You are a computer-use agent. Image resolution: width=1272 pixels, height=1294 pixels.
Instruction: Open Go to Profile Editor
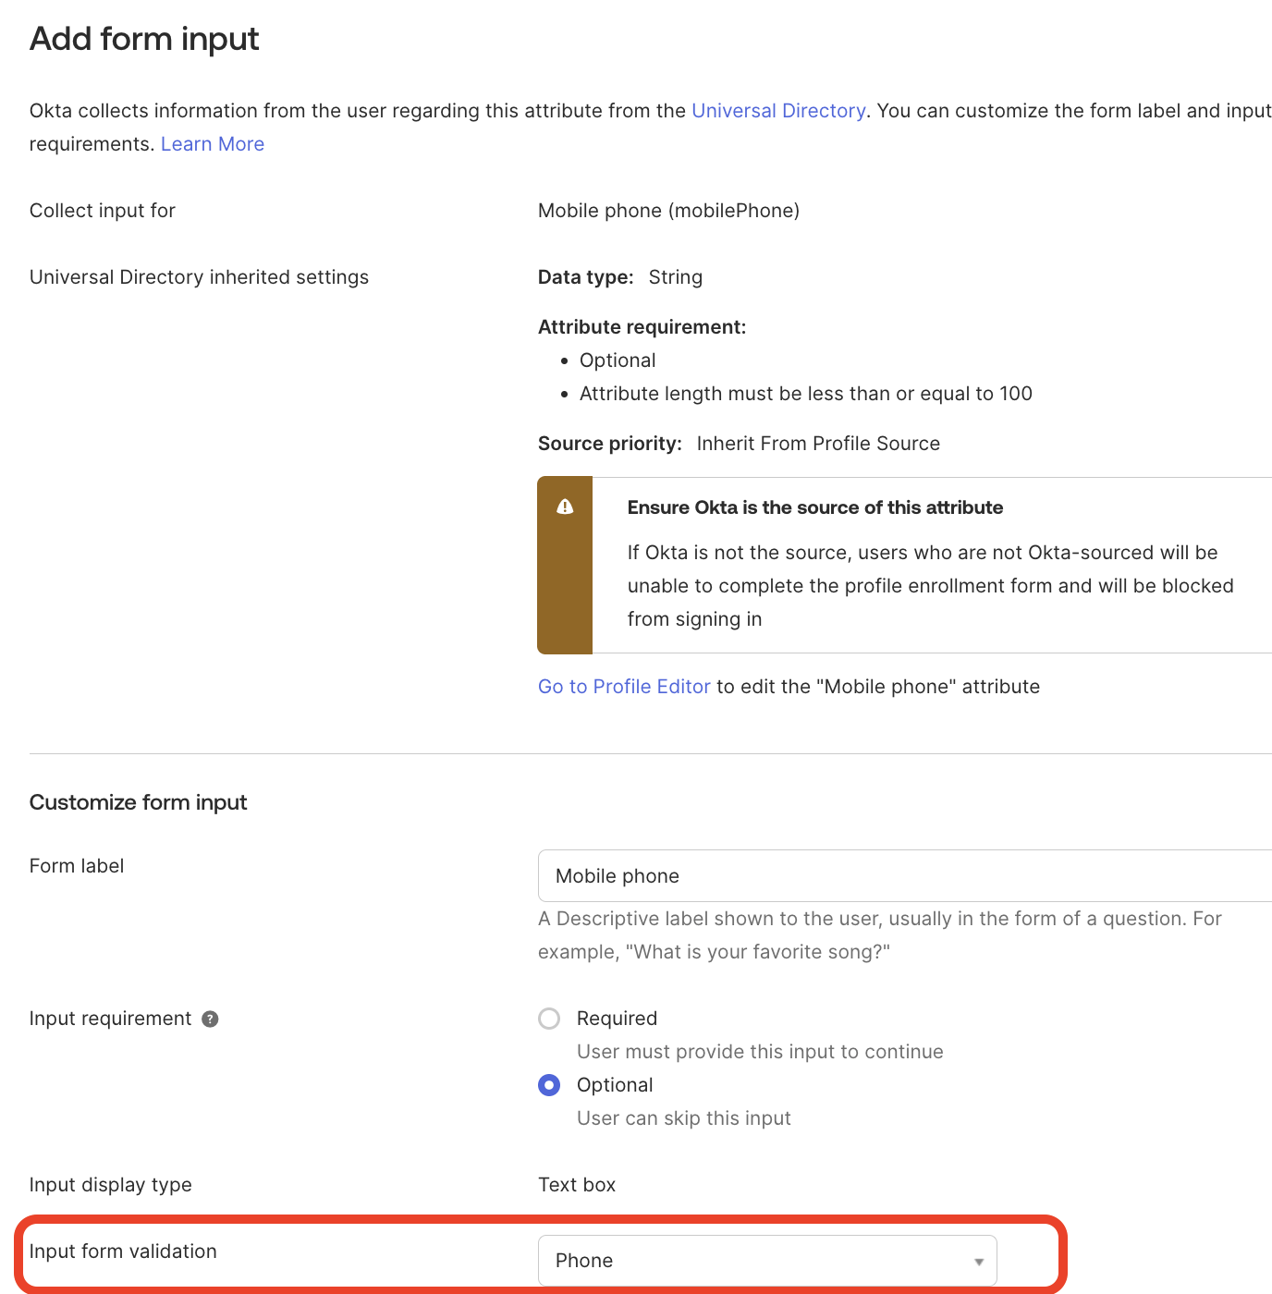coord(623,686)
